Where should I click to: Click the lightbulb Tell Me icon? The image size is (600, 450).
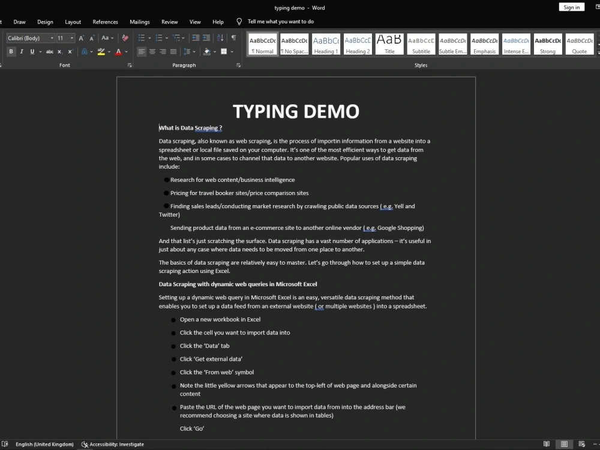point(239,22)
